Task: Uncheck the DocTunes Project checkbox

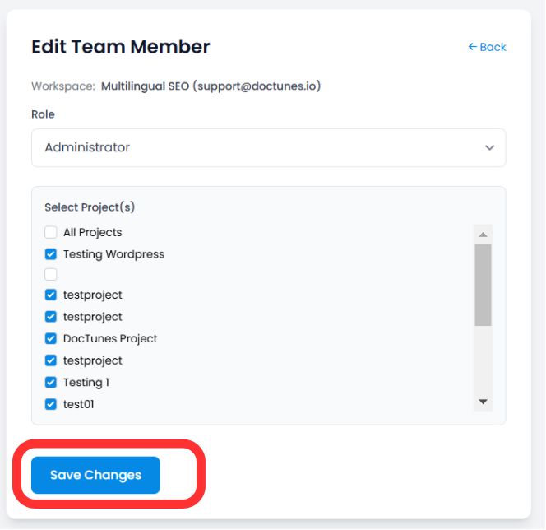Action: coord(51,338)
